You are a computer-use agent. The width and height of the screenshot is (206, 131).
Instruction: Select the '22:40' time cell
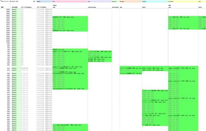coord(8,9)
